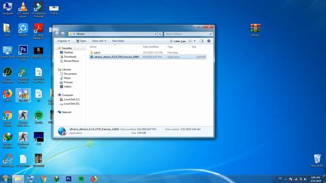Open the Share with dropdown

(x=99, y=41)
